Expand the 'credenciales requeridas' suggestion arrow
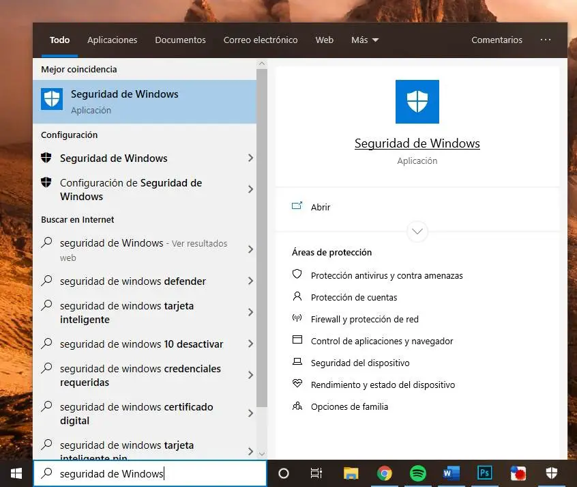Viewport: 577px width, 487px height. 250,375
